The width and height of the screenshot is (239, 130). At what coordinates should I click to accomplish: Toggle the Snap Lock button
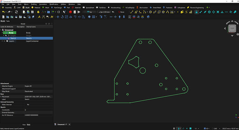pos(196,12)
